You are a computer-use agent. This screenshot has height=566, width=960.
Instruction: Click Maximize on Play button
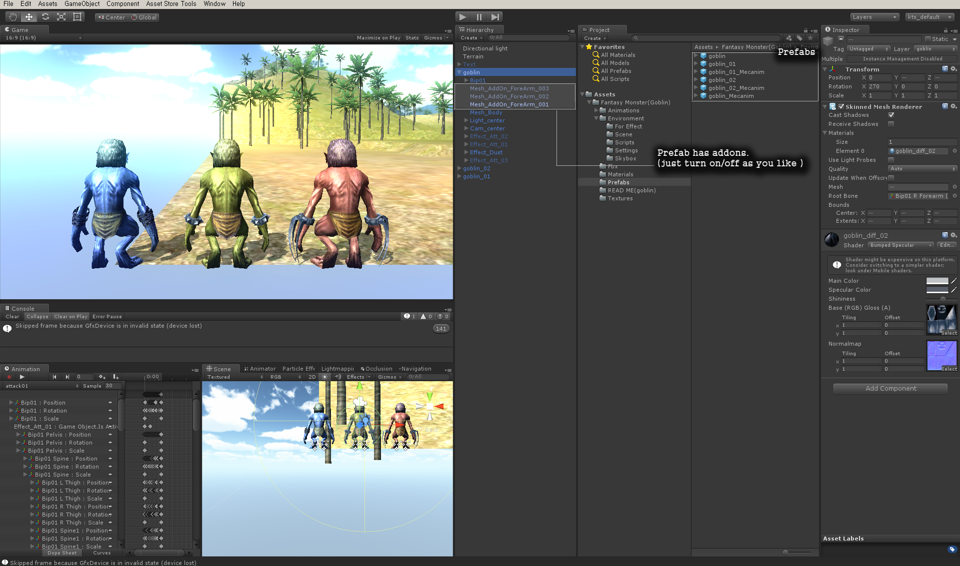[378, 38]
